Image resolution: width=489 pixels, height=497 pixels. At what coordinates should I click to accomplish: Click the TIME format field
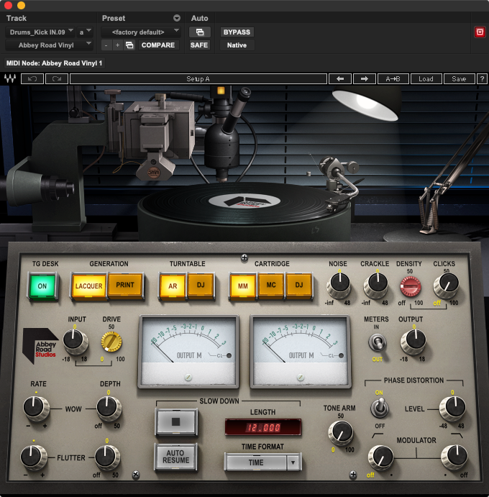[256, 462]
